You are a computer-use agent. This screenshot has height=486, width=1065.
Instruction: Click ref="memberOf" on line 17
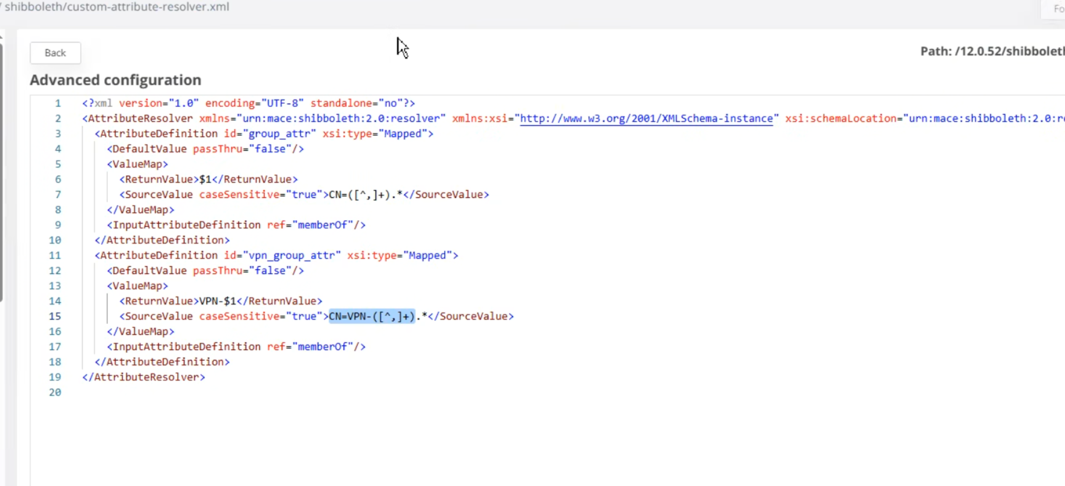coord(310,347)
